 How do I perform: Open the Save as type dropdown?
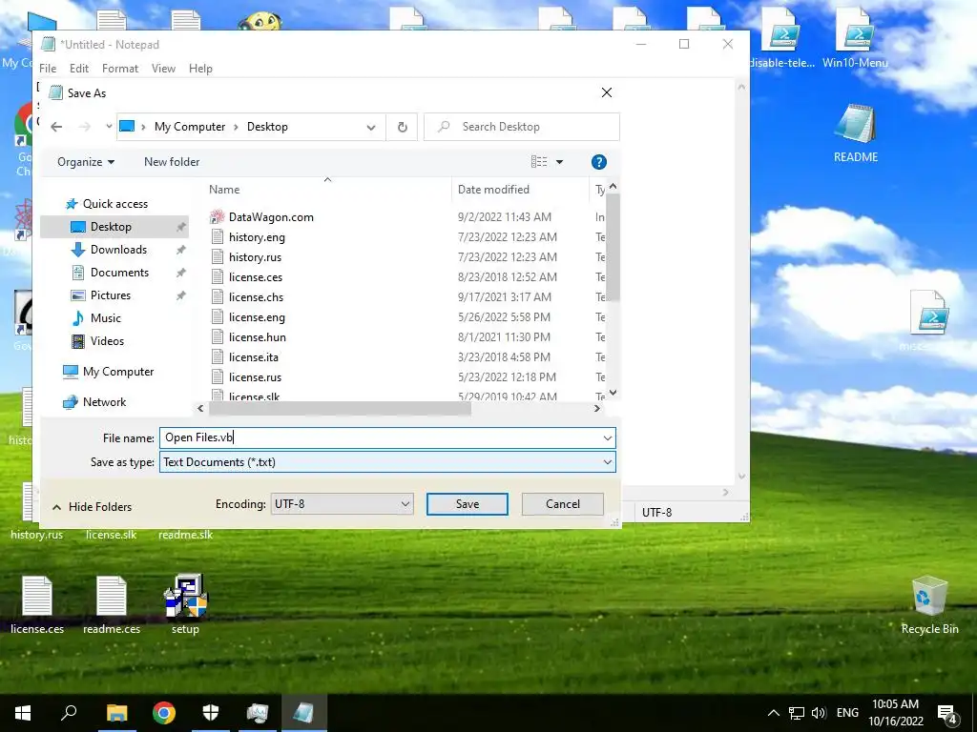[x=387, y=462]
